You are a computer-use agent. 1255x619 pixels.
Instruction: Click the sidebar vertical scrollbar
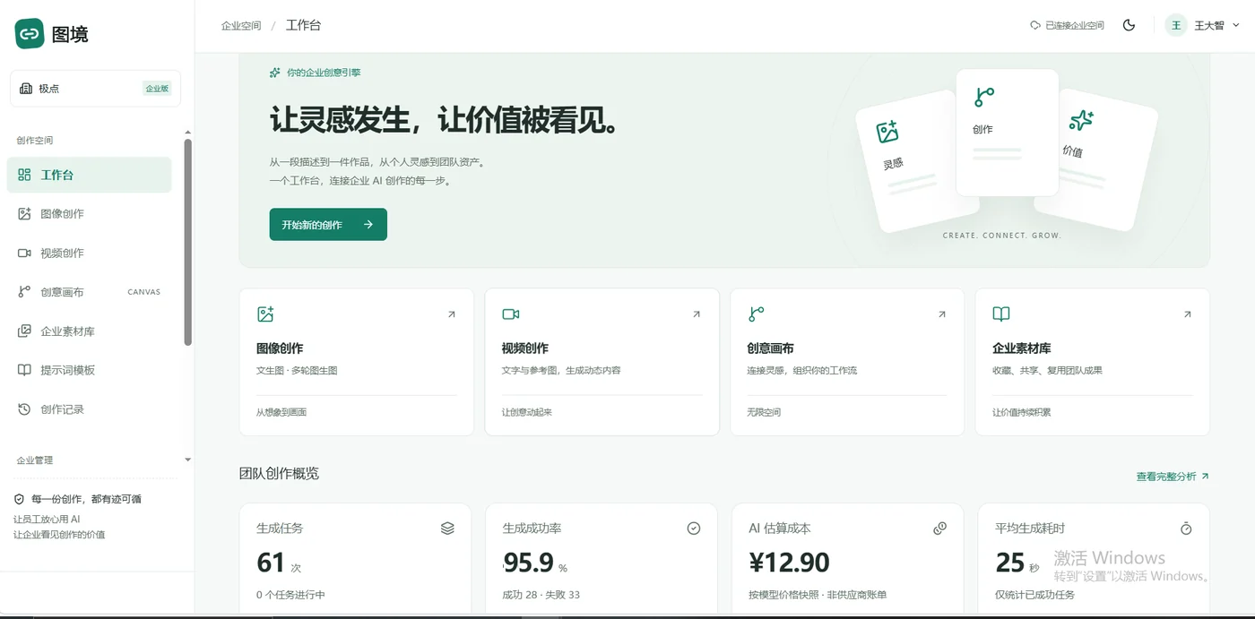click(x=188, y=242)
